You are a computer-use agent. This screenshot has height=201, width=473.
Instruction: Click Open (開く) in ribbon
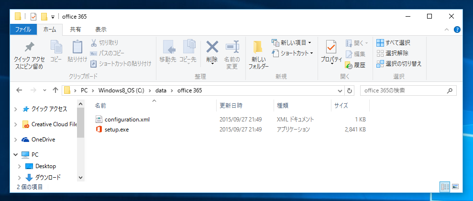point(357,43)
